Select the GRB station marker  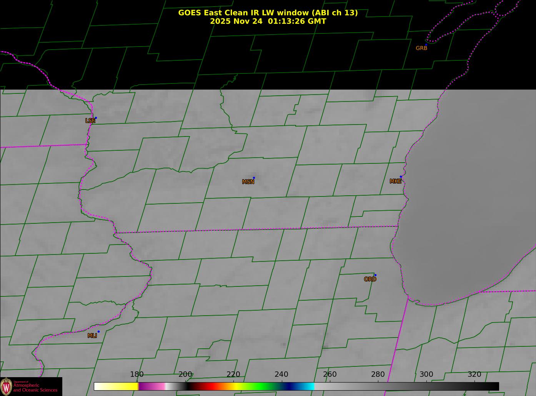click(x=426, y=45)
